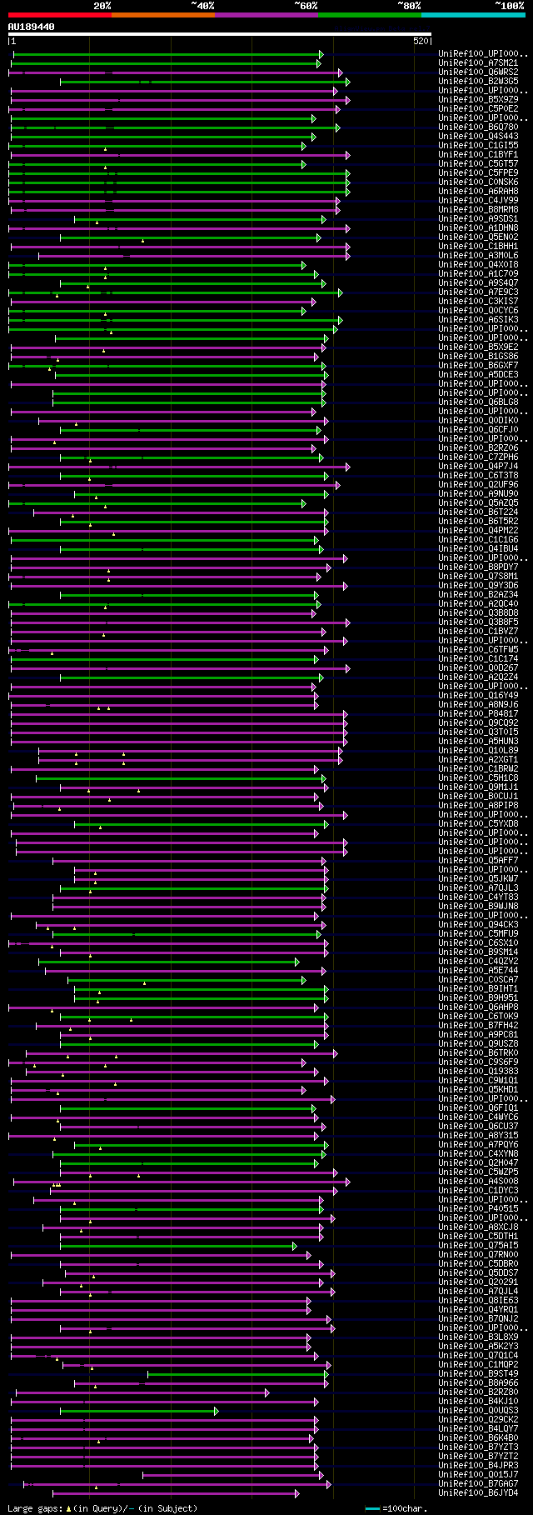Select the UniRef100_A5HUN3 label
The width and height of the screenshot is (533, 1515).
point(478,742)
